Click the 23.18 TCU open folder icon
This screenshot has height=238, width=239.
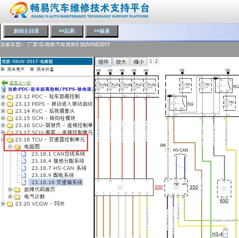[10, 140]
